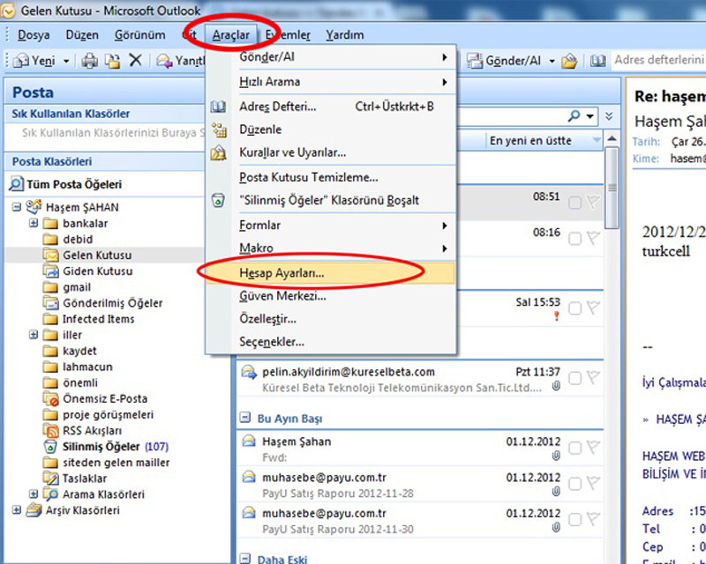Flag the message received at 08:16
This screenshot has width=706, height=564.
(593, 238)
